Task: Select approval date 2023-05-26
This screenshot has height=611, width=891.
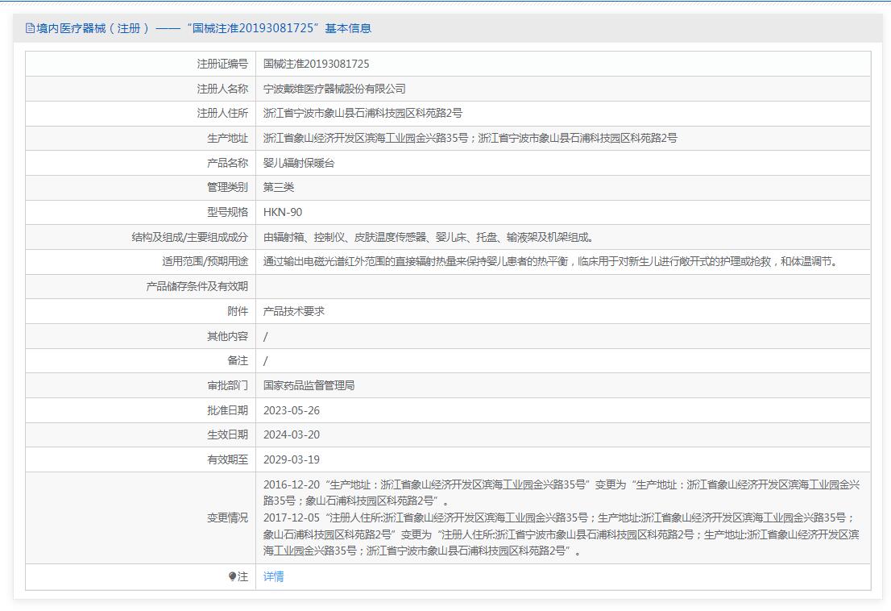Action: (x=292, y=410)
